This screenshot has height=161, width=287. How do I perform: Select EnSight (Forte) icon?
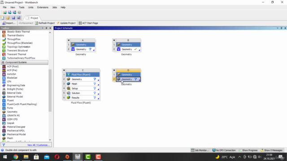pos(4,89)
